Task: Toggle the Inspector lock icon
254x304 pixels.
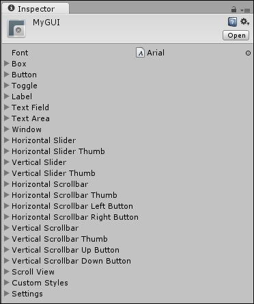Action: 234,10
